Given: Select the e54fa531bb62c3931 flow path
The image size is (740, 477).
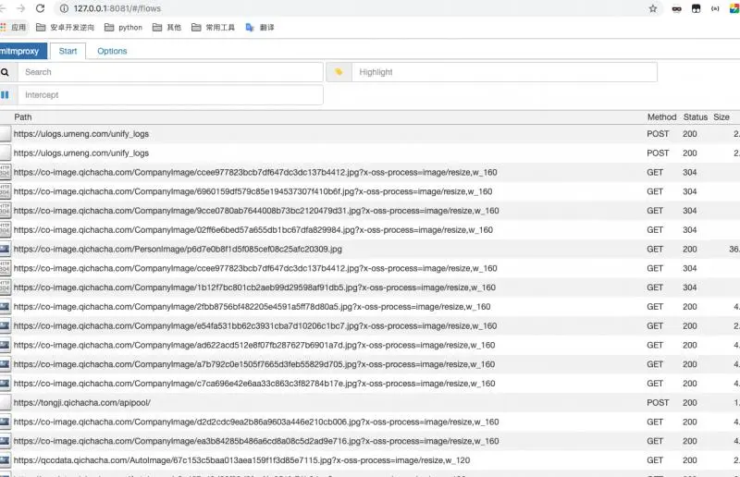Looking at the screenshot, I should (255, 325).
